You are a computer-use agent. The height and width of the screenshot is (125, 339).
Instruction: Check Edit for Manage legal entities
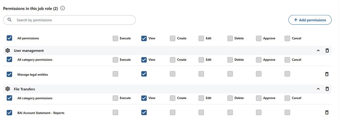coord(201,74)
